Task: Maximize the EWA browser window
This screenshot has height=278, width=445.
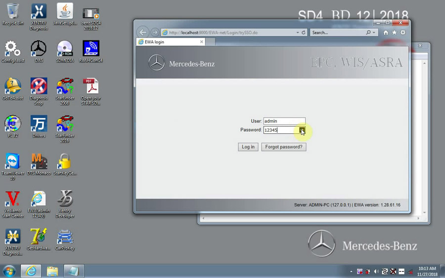Action: (388, 23)
